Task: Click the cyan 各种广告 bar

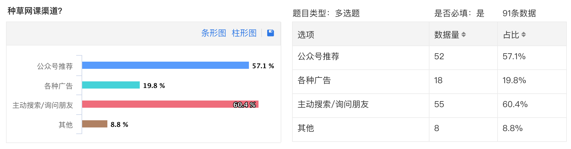Action: (111, 85)
